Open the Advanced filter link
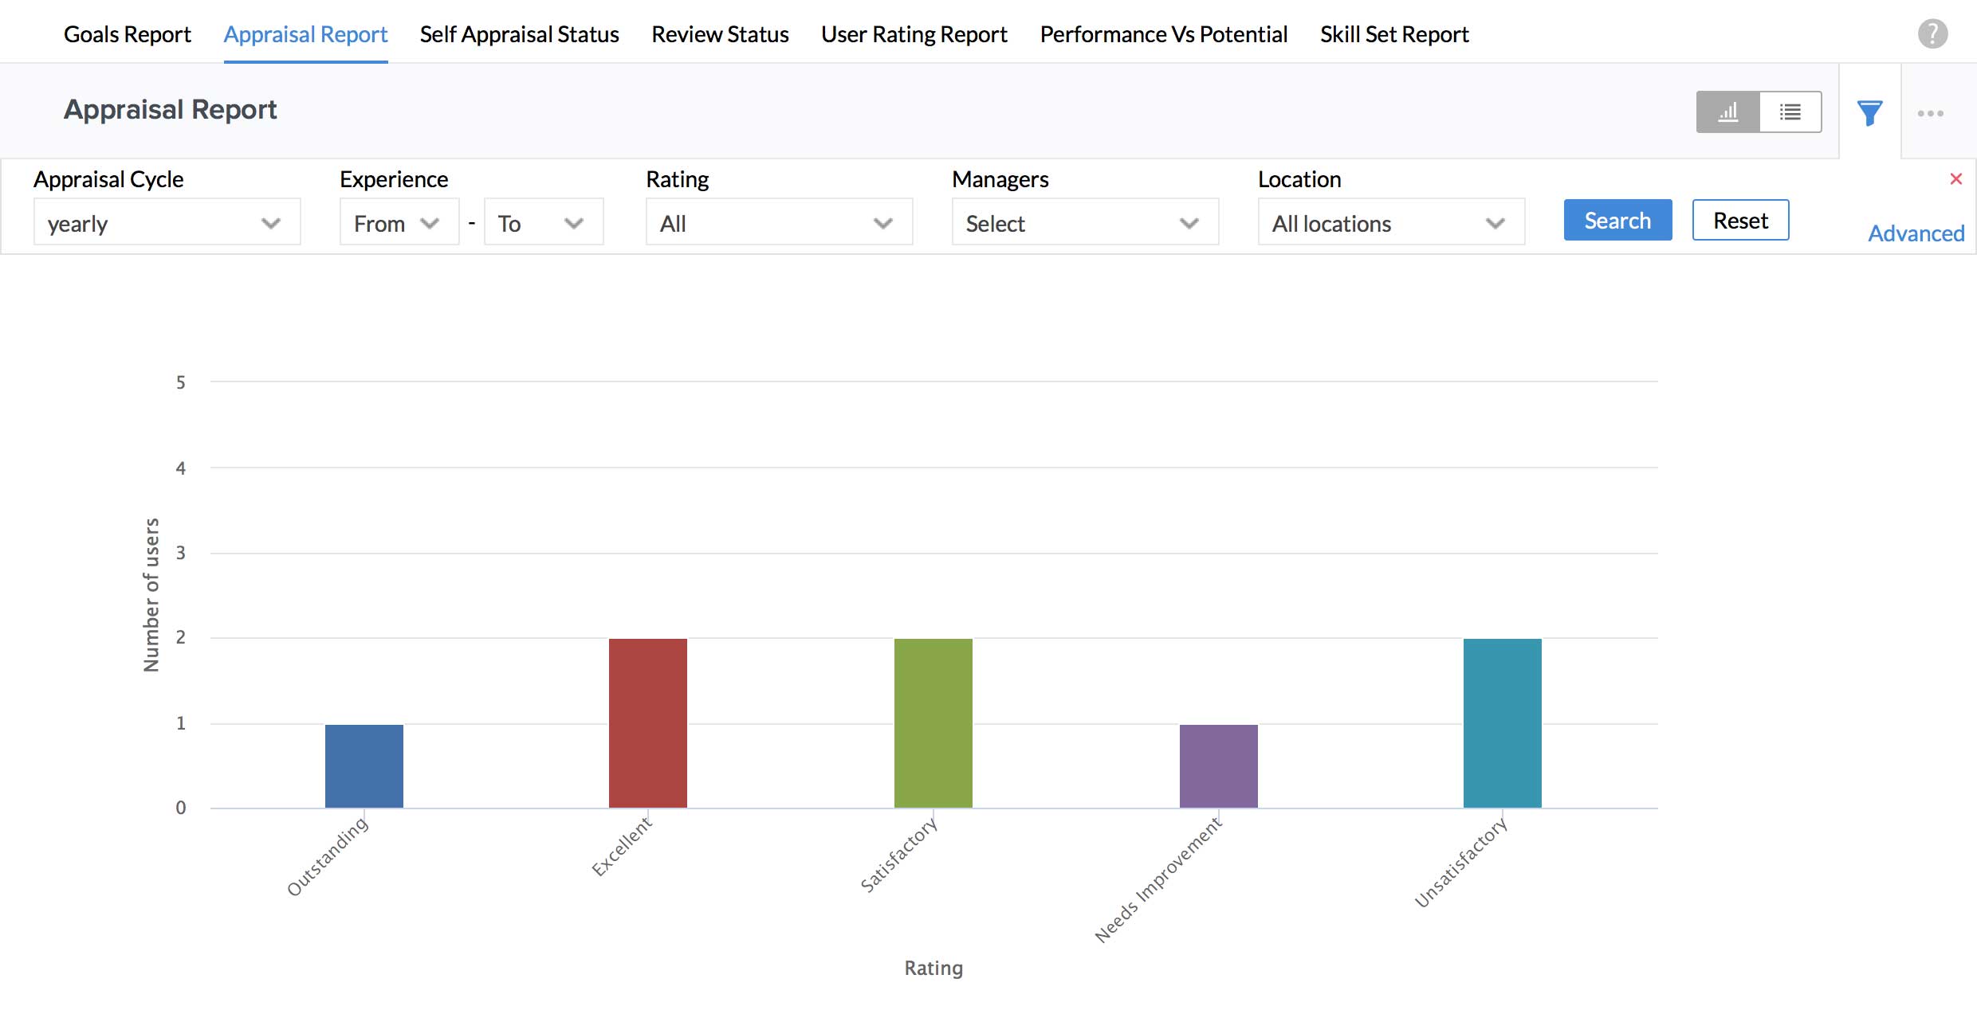Screen dimensions: 1977x1010 (x=1916, y=233)
